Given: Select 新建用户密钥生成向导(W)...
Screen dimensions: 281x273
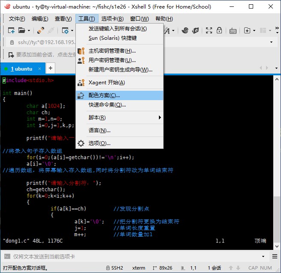Looking at the screenshot, I should 120,70.
